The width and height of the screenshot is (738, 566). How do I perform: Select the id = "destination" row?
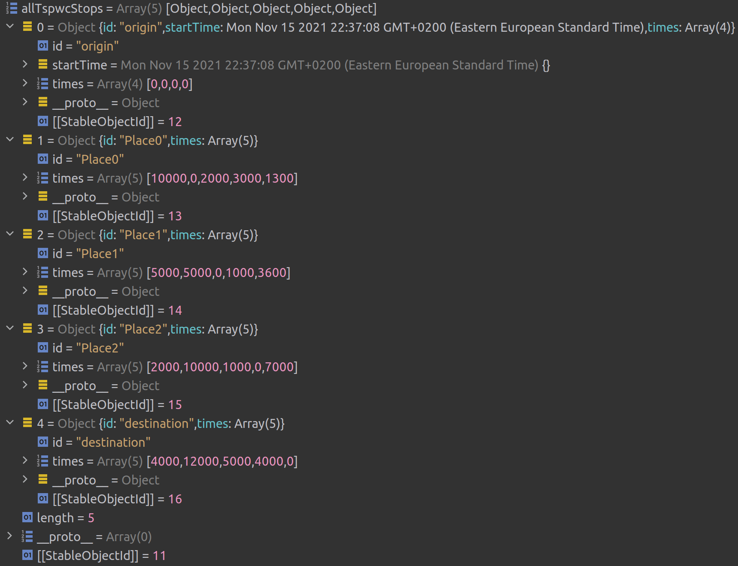click(369, 442)
